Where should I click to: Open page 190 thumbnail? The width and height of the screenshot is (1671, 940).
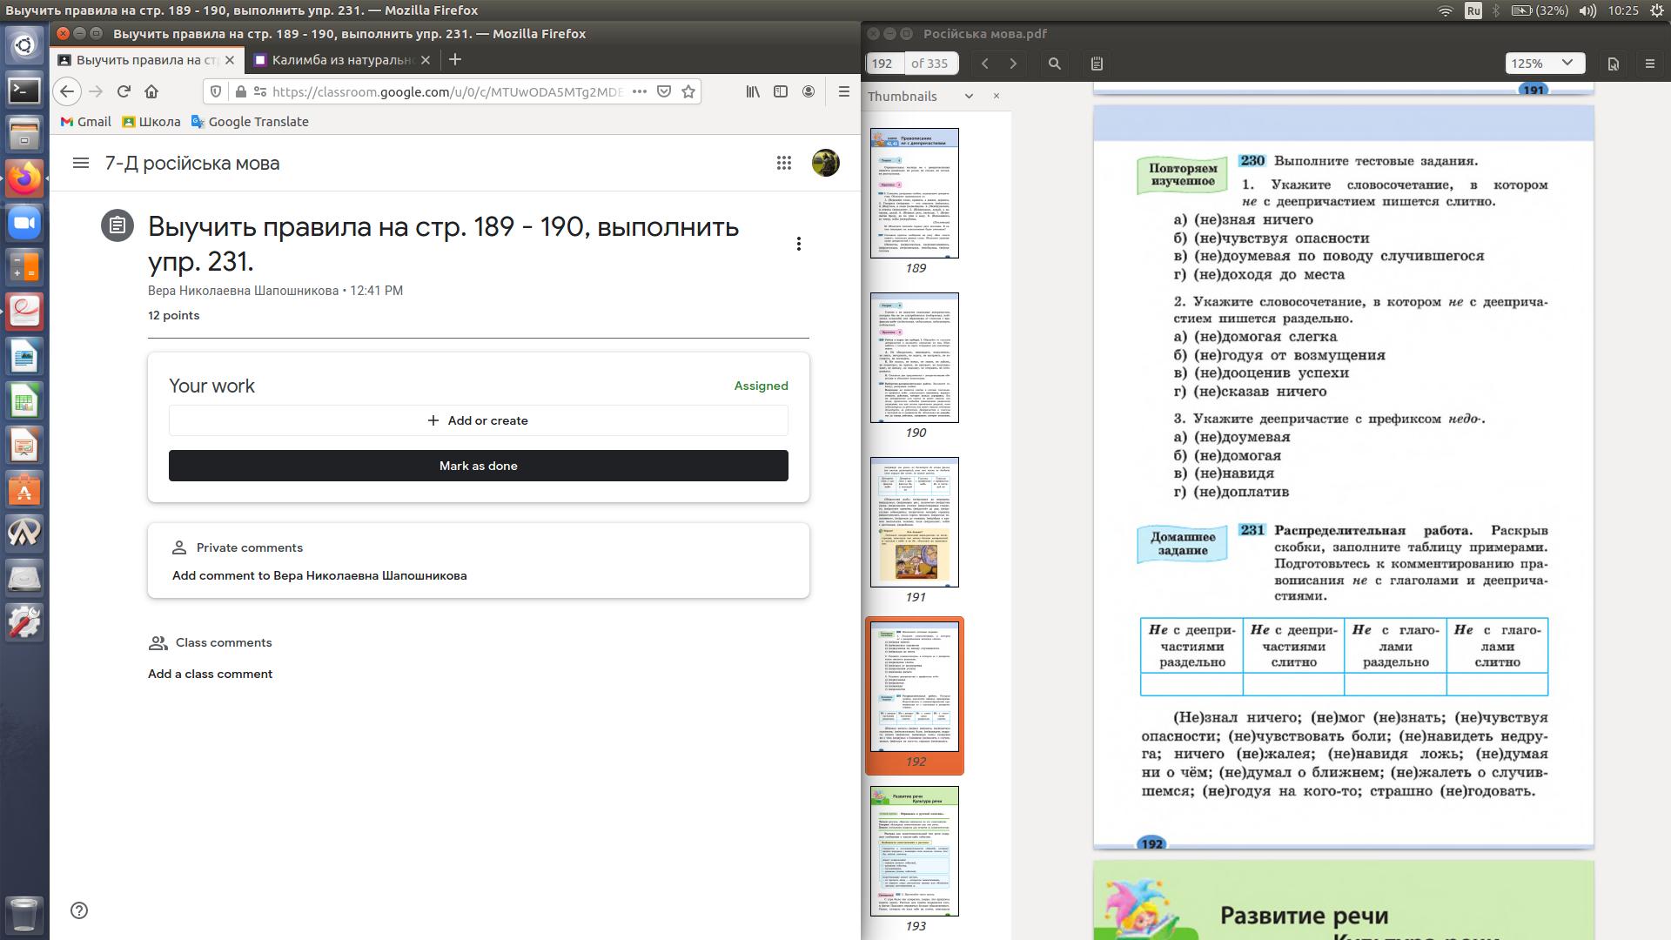914,358
